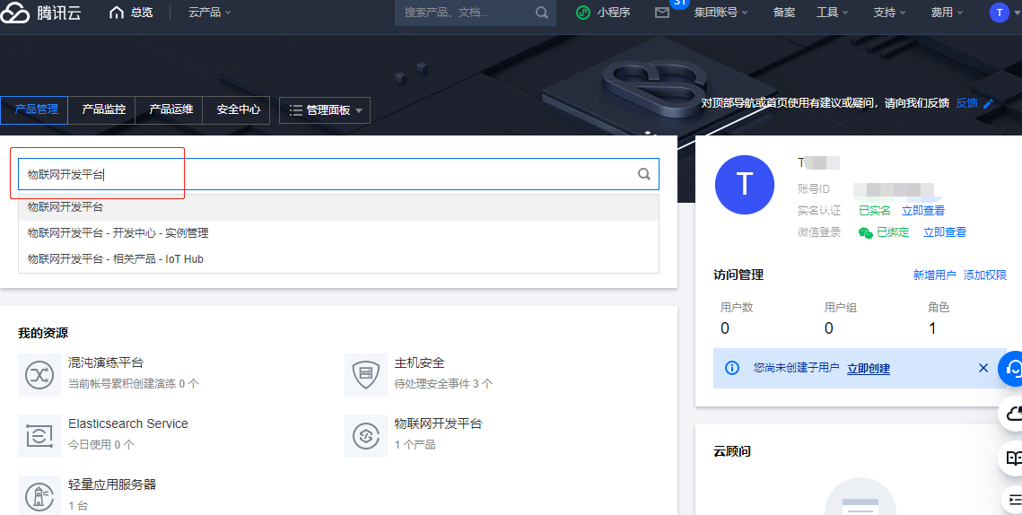
Task: Dismiss the sub-user notification banner
Action: pos(983,368)
